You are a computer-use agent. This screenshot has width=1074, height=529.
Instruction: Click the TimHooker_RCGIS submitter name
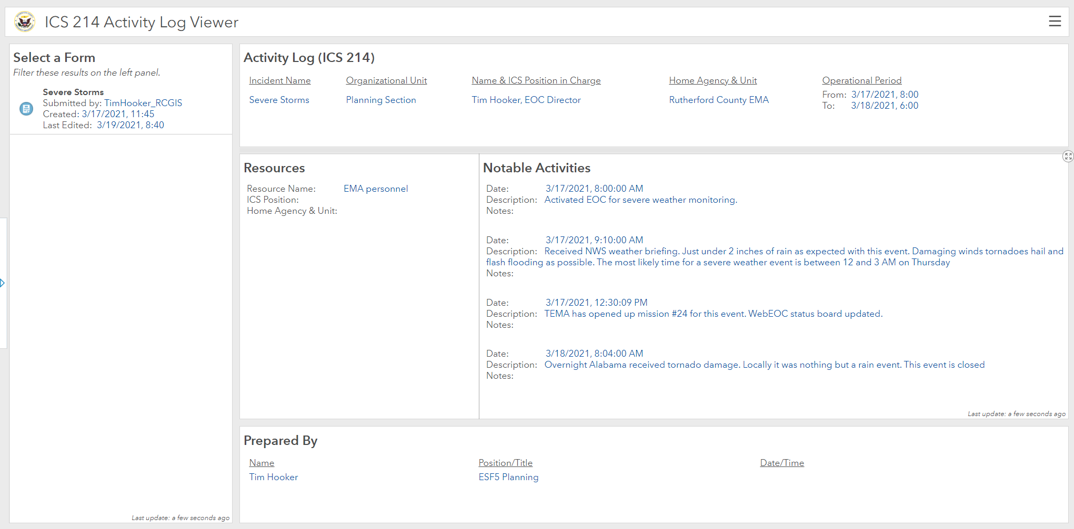pyautogui.click(x=143, y=103)
